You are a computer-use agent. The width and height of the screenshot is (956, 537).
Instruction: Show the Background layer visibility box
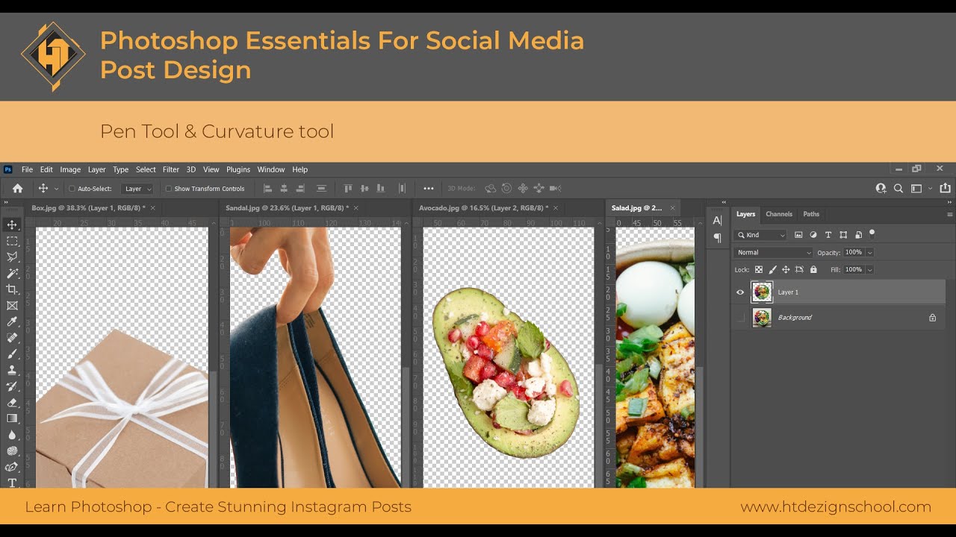tap(740, 318)
